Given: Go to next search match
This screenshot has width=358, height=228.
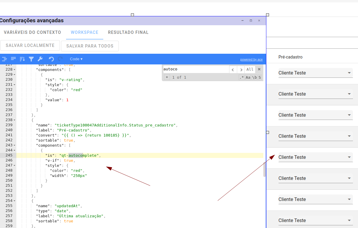Looking at the screenshot, I should pos(241,69).
